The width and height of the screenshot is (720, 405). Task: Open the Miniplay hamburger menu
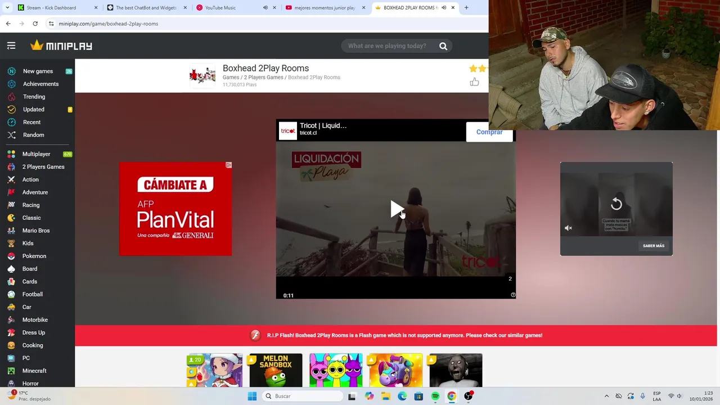click(11, 46)
